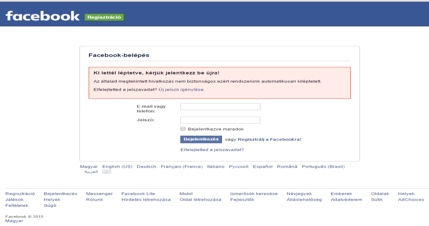Open the Sütik footer link
Image resolution: width=429 pixels, height=226 pixels.
(377, 199)
